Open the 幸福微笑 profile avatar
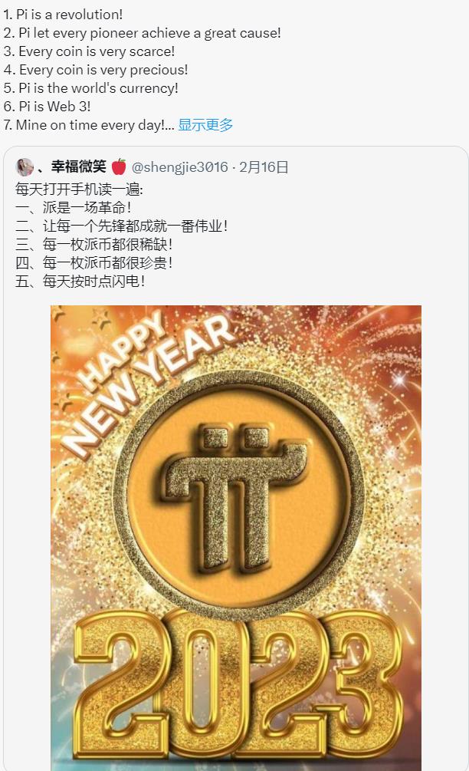 25,167
